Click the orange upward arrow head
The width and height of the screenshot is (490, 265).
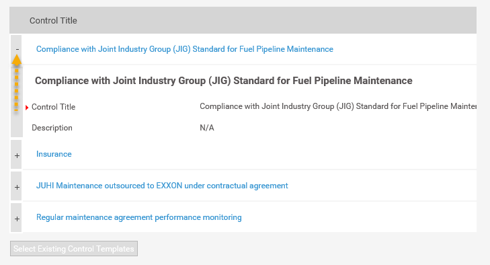click(x=17, y=60)
